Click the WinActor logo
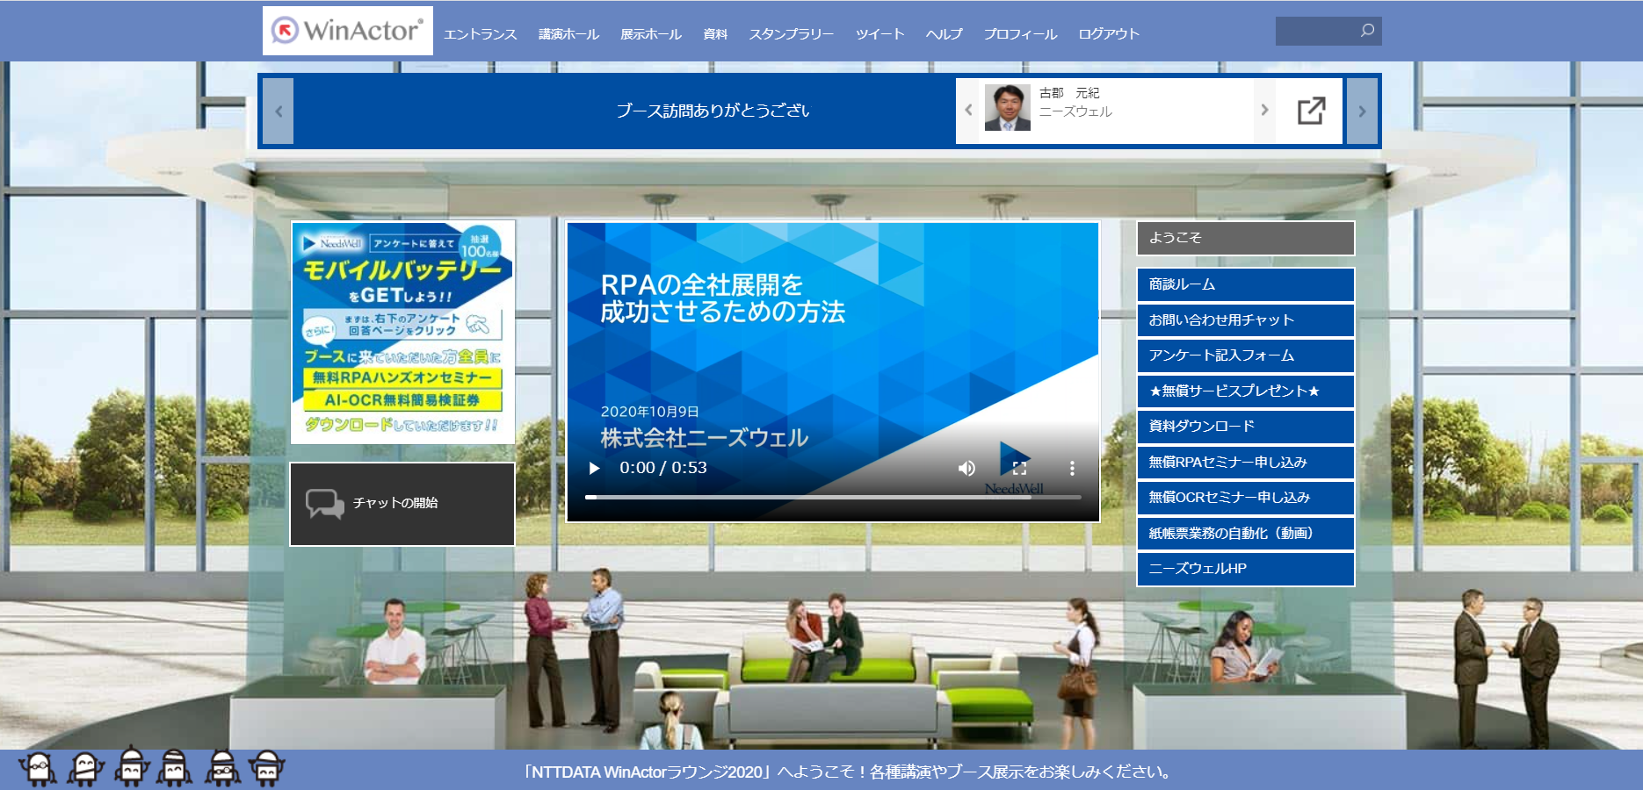The height and width of the screenshot is (790, 1643). 347,31
